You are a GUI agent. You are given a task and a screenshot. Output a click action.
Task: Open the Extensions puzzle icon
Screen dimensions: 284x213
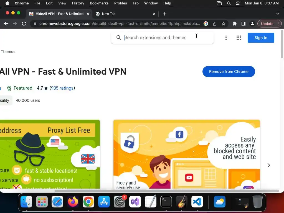tap(235, 24)
